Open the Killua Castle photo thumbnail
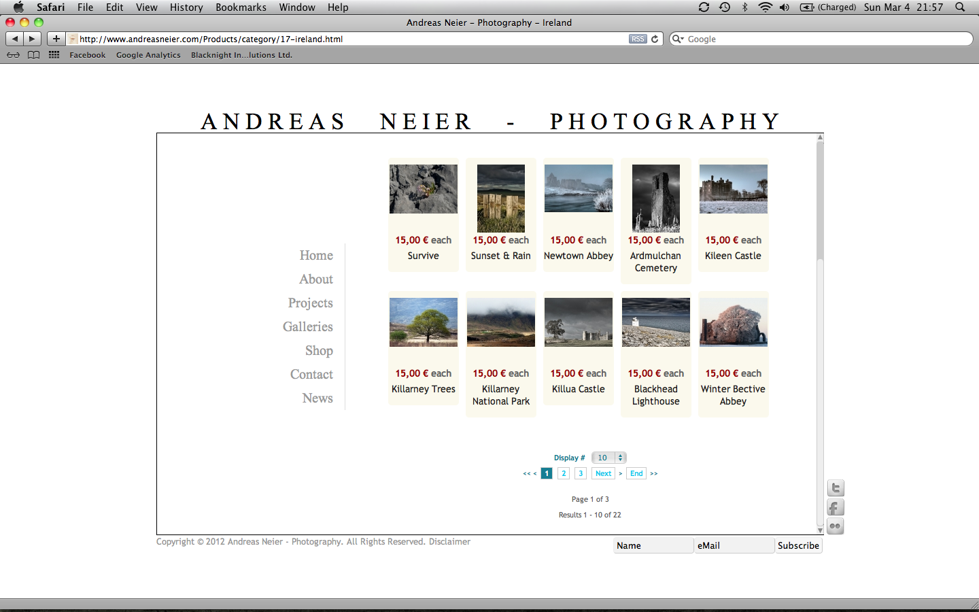Image resolution: width=979 pixels, height=612 pixels. (x=579, y=322)
